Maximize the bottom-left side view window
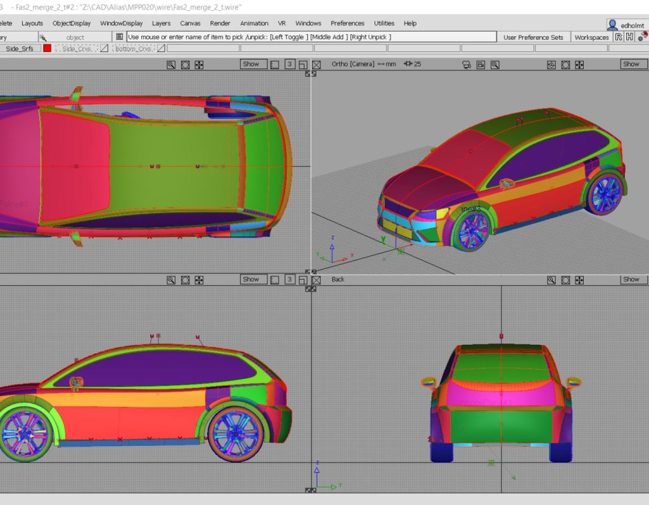The height and width of the screenshot is (505, 649). [x=303, y=280]
